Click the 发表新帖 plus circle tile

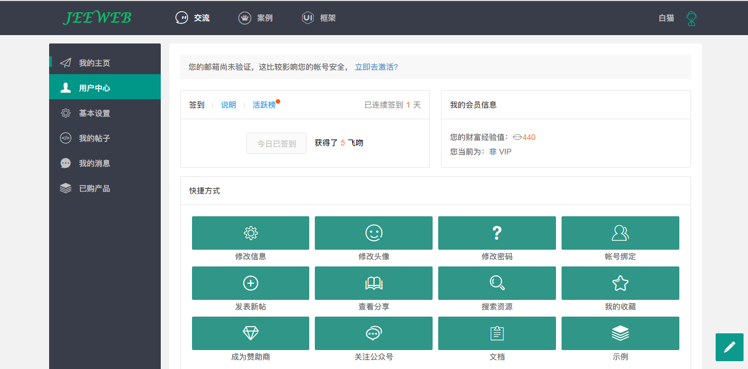pos(250,283)
